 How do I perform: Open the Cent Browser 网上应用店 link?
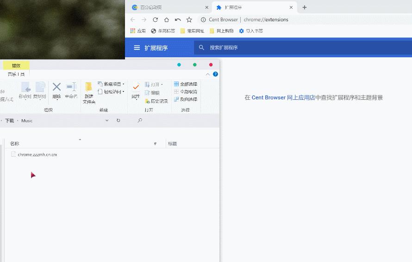[283, 97]
